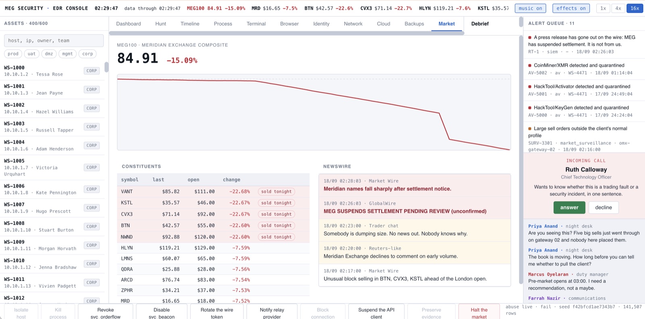Filter assets by mgmt tag
This screenshot has width=645, height=319.
[67, 54]
